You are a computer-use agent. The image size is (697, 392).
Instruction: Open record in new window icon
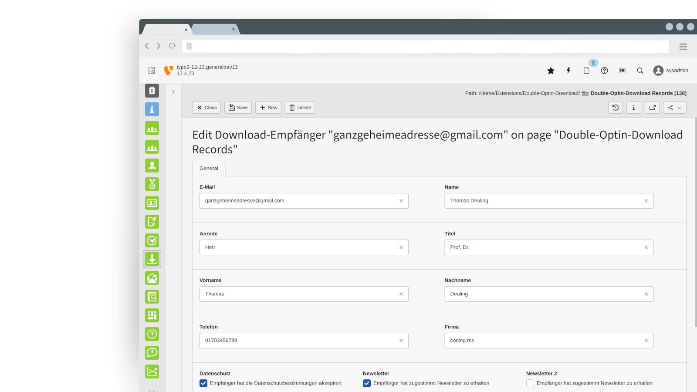pyautogui.click(x=652, y=108)
